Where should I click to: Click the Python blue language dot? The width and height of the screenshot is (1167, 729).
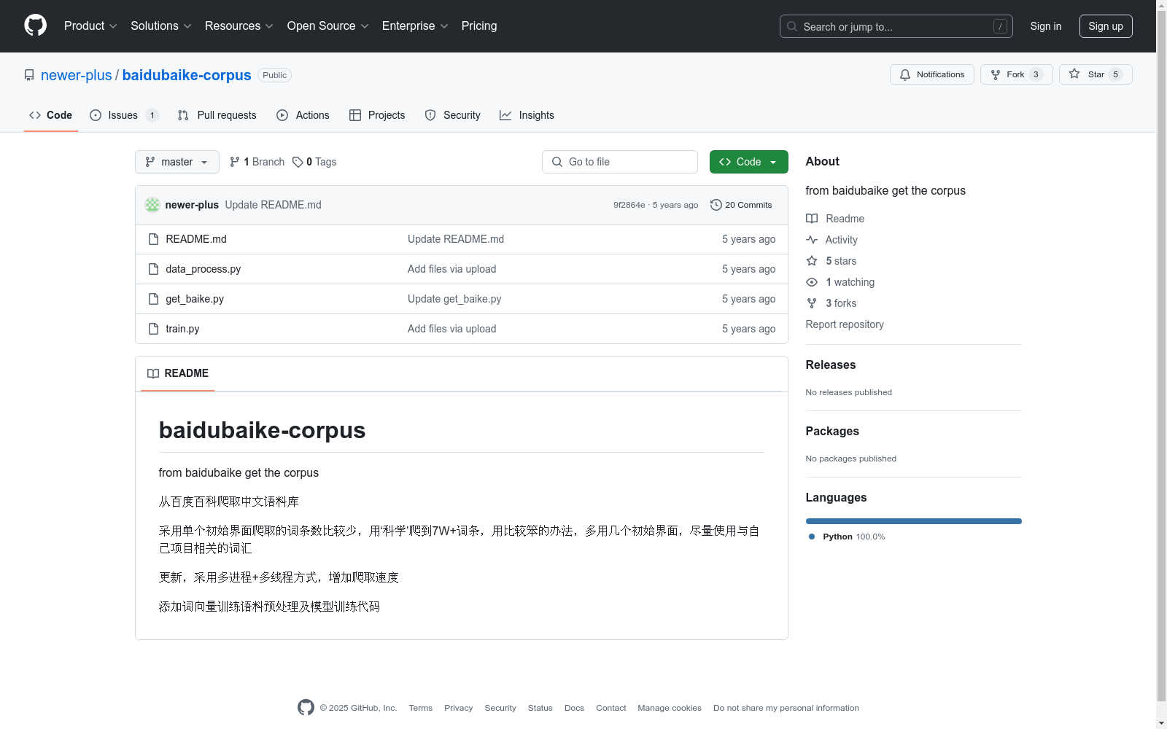812,537
